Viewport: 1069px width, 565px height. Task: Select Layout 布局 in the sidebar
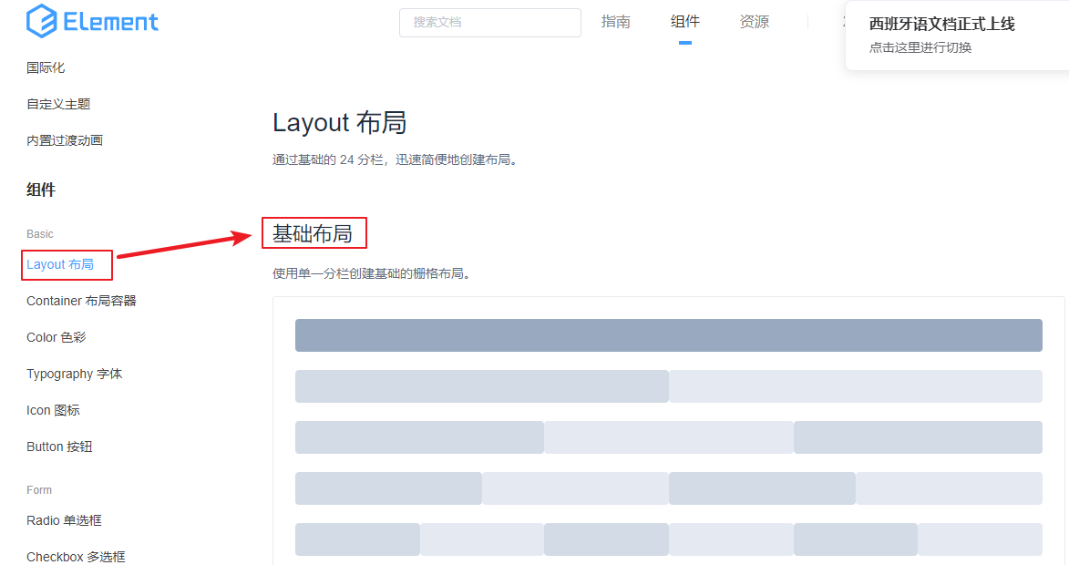pyautogui.click(x=60, y=264)
